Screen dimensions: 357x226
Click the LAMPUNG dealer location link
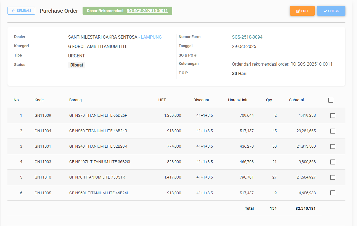point(151,37)
